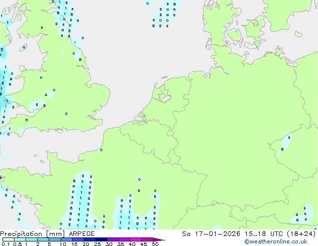Pick the 10–15 mm blue legend swatch

point(66,239)
